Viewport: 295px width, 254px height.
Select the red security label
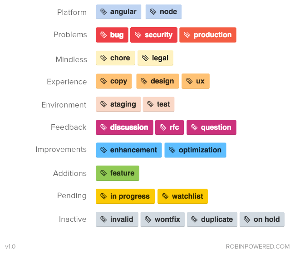click(154, 35)
